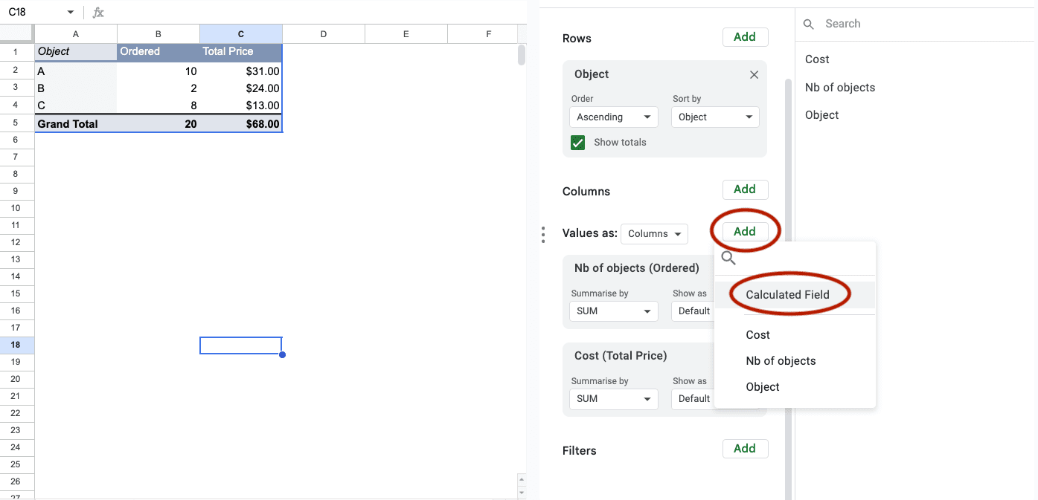Change the Values as Columns dropdown
Screen dimensions: 1038x500
654,233
